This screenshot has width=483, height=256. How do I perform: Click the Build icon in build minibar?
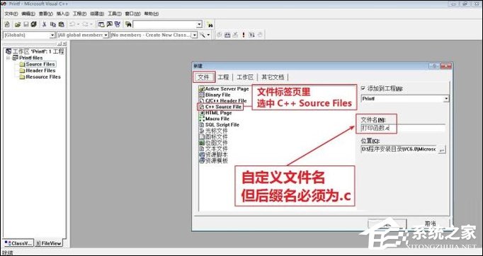coord(227,35)
